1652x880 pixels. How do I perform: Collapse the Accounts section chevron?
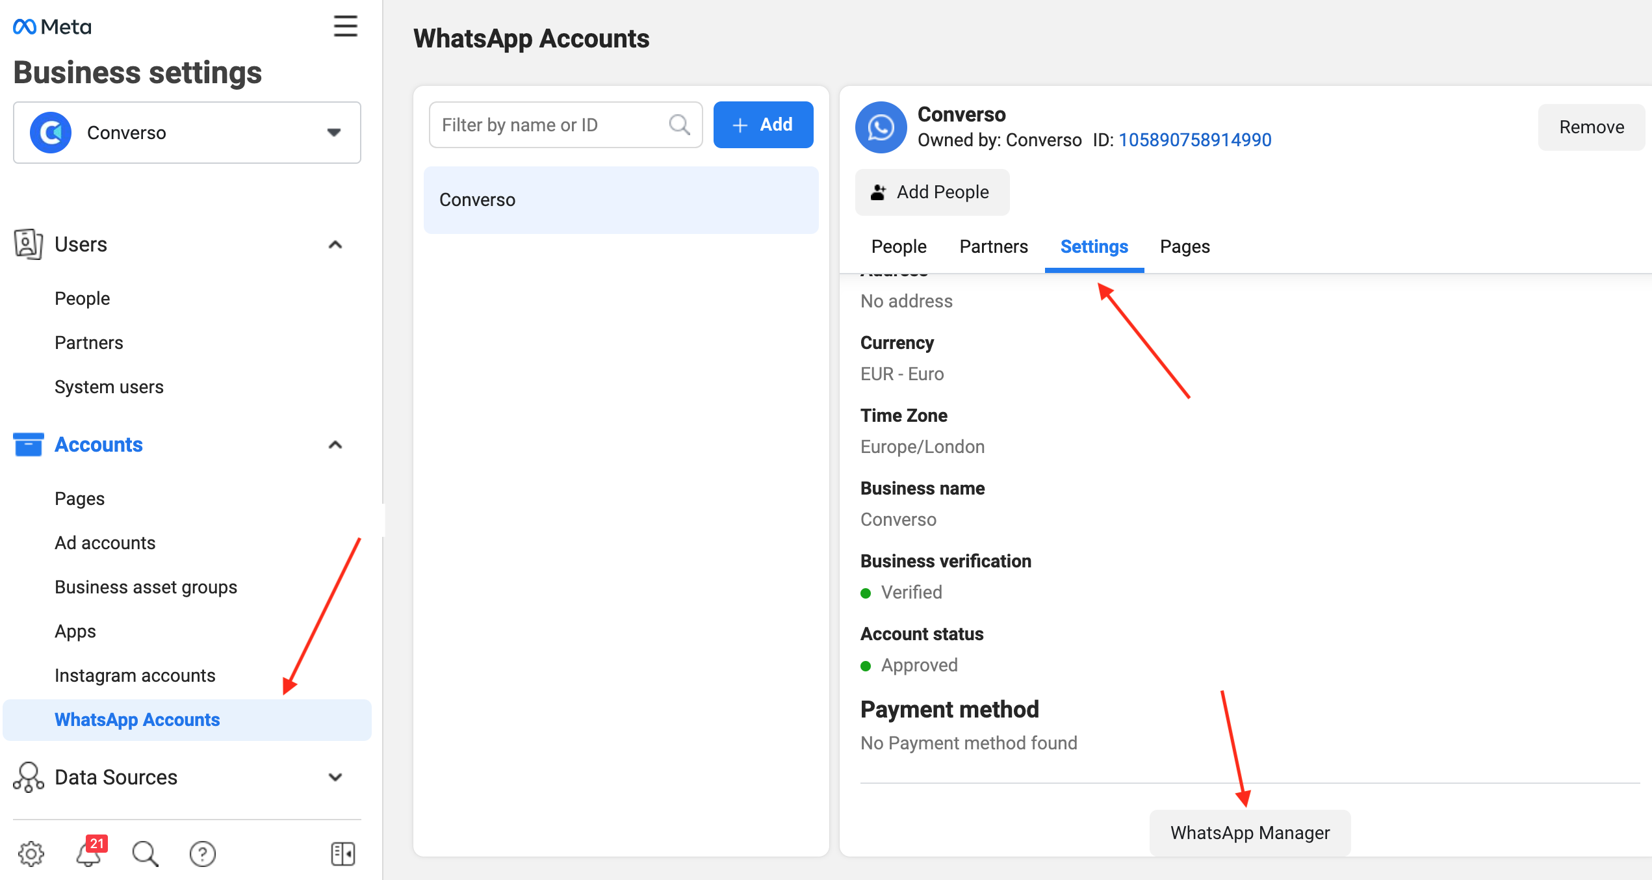335,445
